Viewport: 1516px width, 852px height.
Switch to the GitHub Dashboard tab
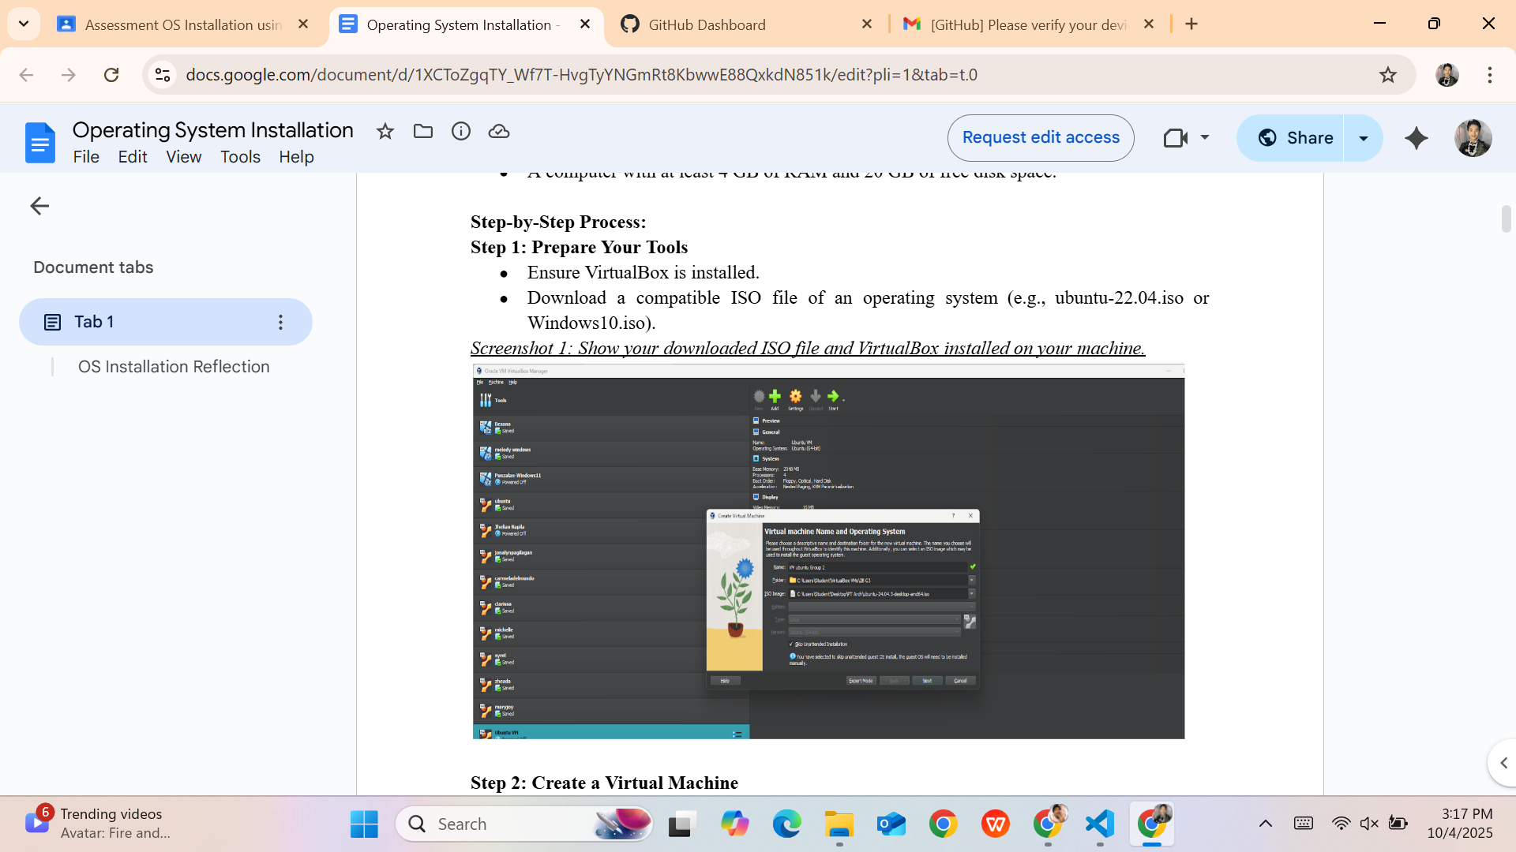point(707,24)
